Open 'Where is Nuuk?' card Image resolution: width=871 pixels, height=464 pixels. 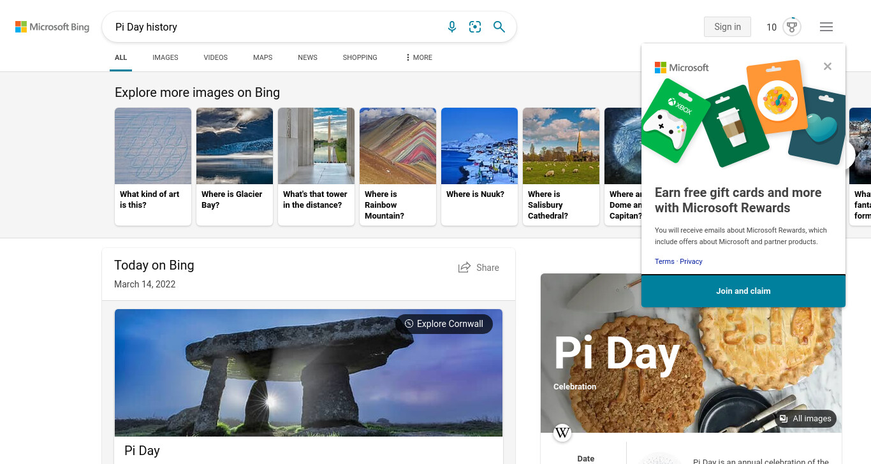click(x=479, y=166)
